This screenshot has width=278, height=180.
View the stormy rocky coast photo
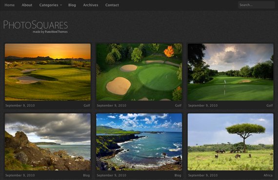(x=48, y=142)
